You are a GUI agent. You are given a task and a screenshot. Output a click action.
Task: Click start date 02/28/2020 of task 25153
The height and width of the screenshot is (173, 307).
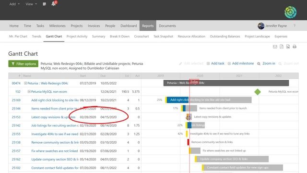(88, 117)
